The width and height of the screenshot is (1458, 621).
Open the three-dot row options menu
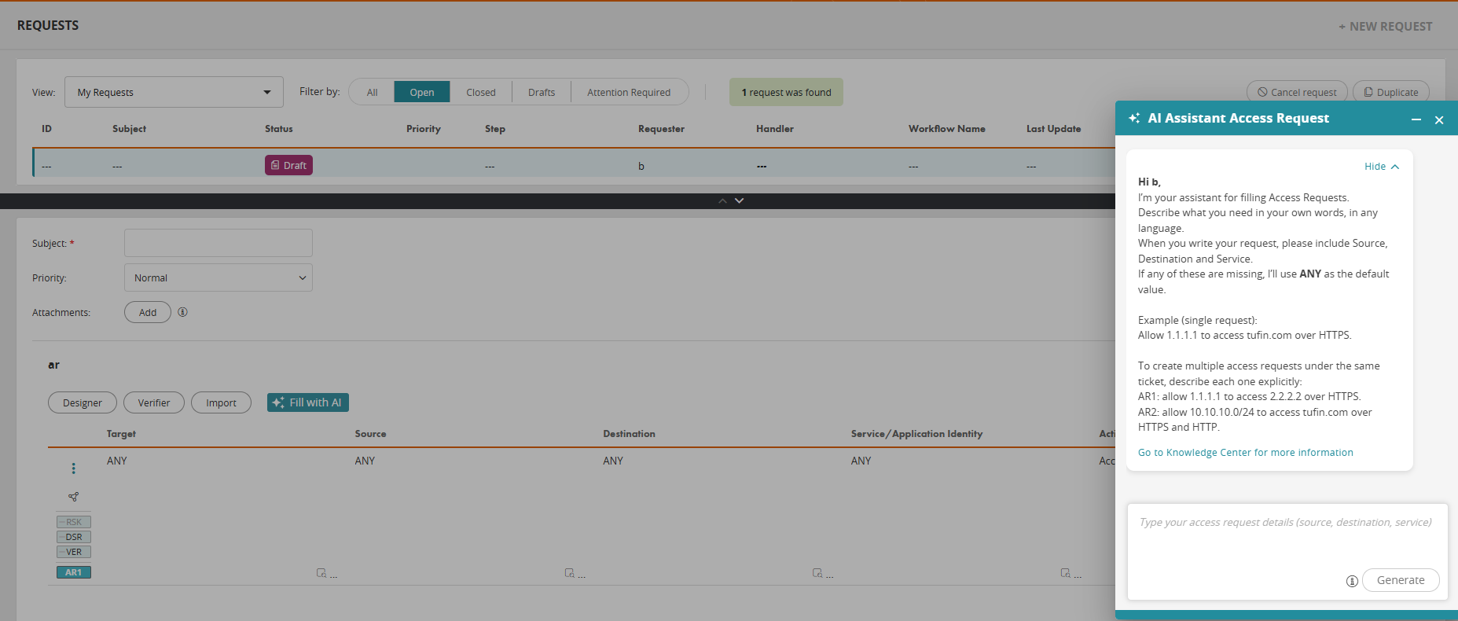tap(74, 469)
